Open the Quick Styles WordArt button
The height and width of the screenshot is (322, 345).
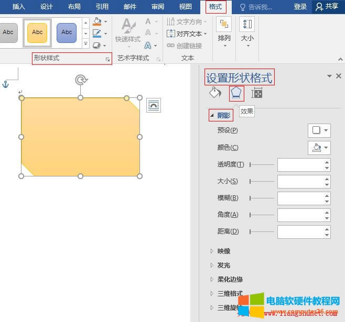tap(127, 30)
